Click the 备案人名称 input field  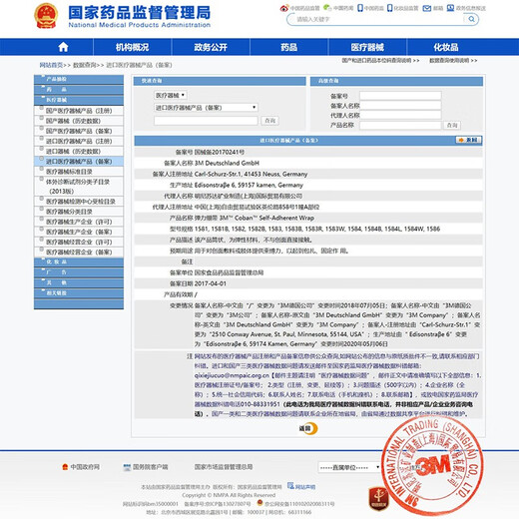pyautogui.click(x=400, y=106)
